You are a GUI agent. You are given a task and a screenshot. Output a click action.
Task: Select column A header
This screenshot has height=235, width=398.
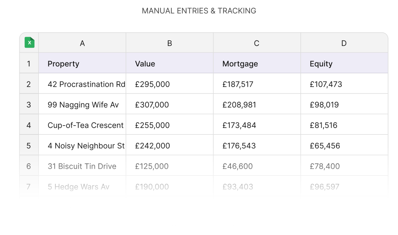tap(82, 43)
